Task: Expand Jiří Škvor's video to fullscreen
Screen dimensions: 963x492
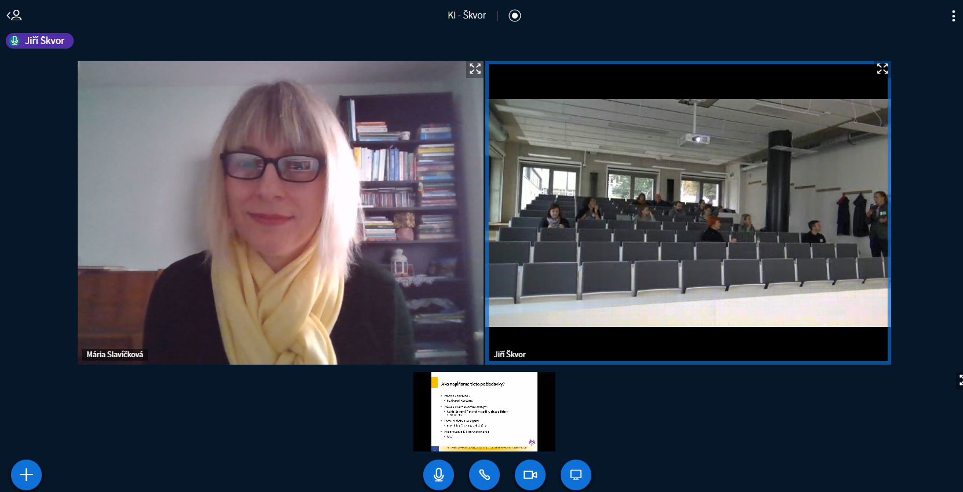Action: (882, 69)
